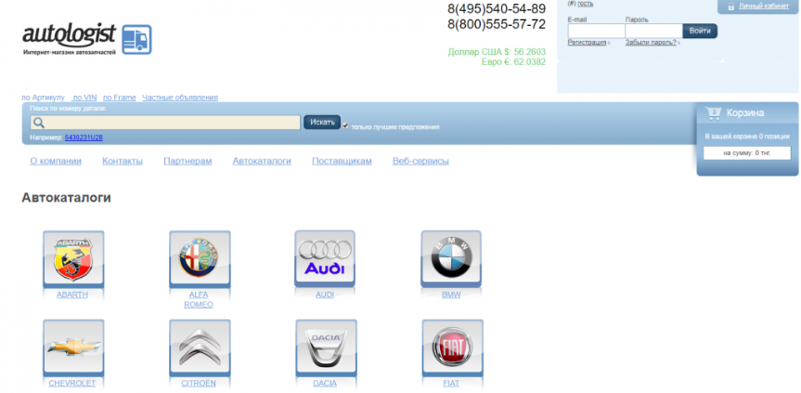801x393 pixels.
Task: Open the Alfa Romeo logo tile
Action: [x=200, y=259]
